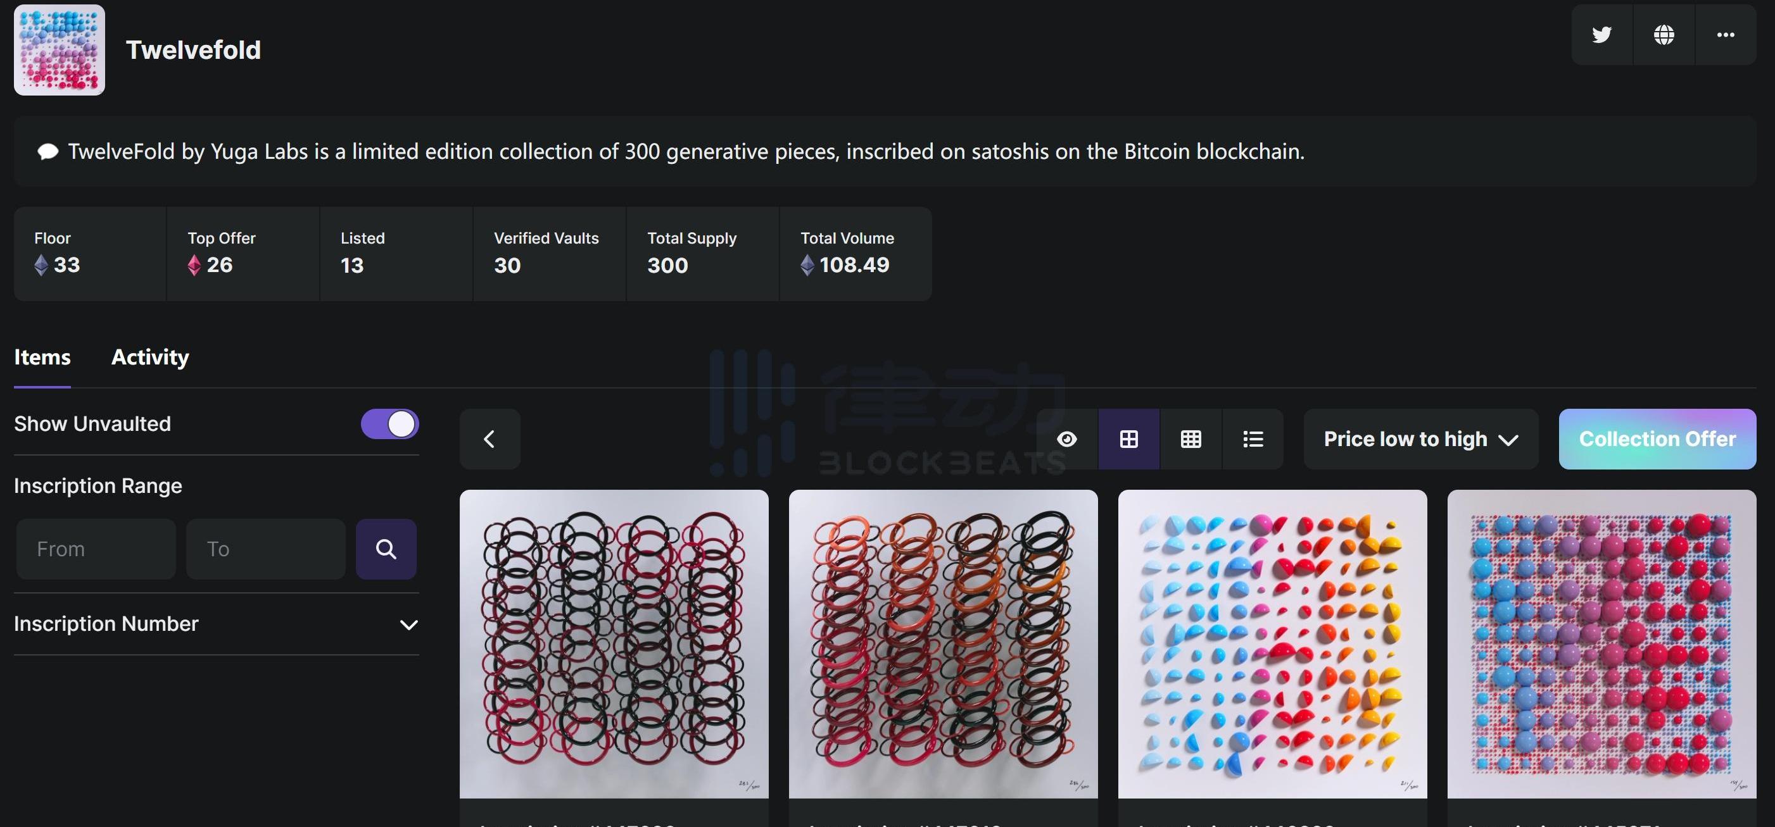Select the Items tab
This screenshot has width=1775, height=827.
pyautogui.click(x=42, y=358)
